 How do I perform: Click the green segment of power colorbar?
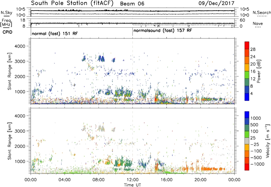pos(247,75)
